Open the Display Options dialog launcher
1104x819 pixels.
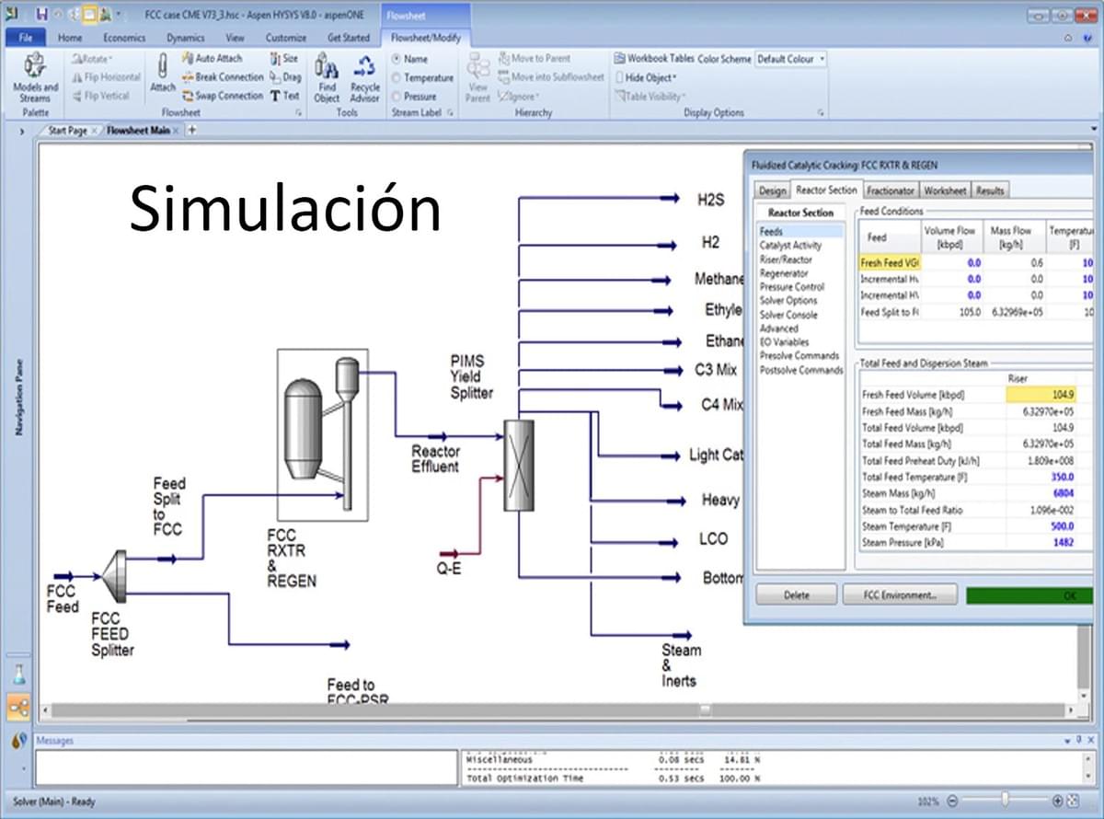pyautogui.click(x=821, y=112)
